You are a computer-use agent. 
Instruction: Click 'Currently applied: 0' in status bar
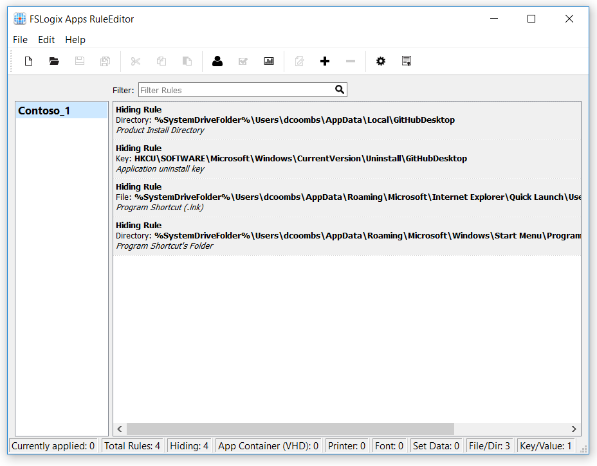tap(53, 446)
